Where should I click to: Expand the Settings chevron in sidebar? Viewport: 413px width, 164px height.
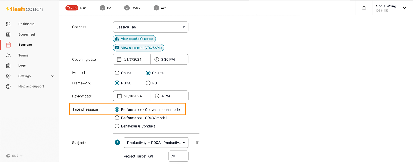53,76
